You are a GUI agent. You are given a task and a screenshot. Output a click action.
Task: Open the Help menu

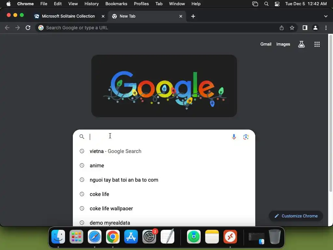196,4
